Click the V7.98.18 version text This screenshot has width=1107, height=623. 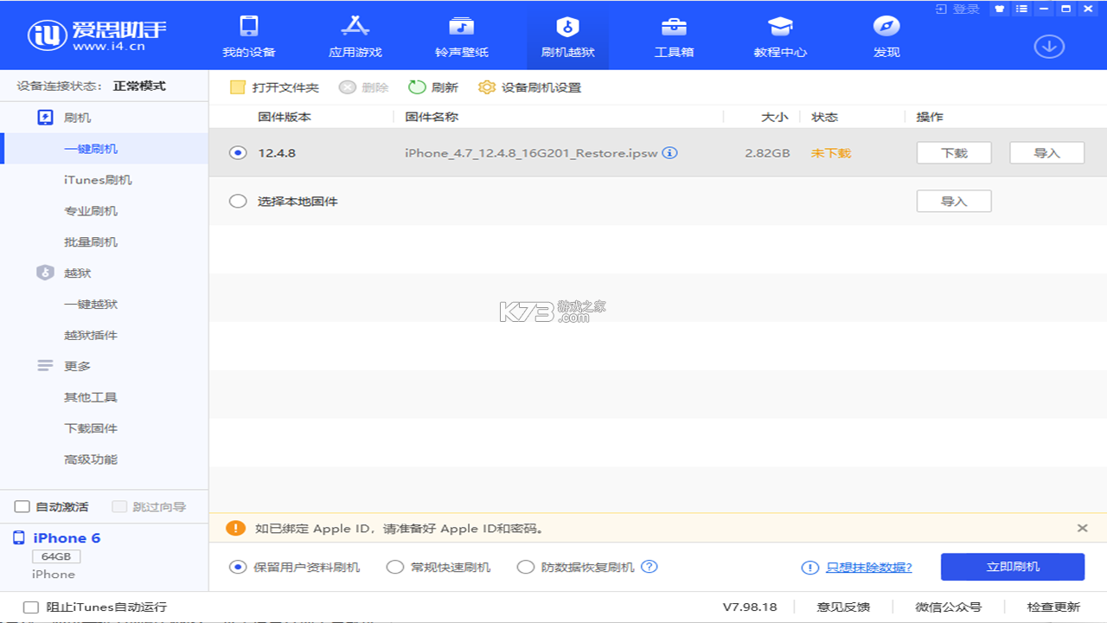pos(750,607)
